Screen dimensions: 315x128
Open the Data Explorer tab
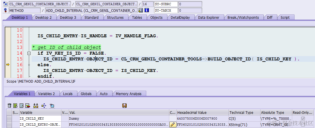(x=209, y=18)
